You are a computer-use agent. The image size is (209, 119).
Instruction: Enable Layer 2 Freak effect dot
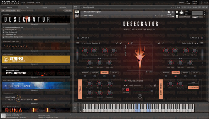coord(185,76)
